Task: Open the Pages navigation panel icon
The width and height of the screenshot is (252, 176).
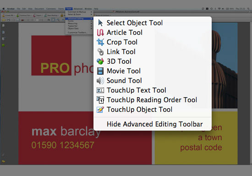Action: (3, 25)
